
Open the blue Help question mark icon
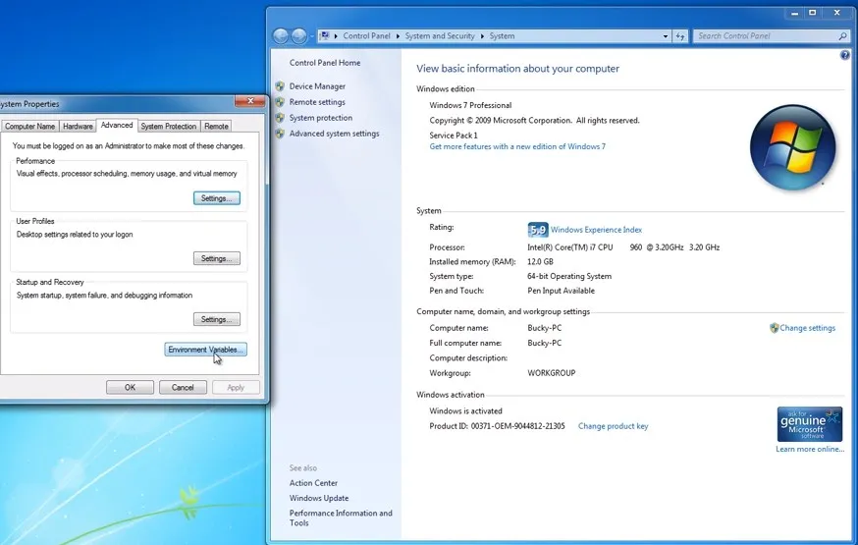[x=845, y=55]
